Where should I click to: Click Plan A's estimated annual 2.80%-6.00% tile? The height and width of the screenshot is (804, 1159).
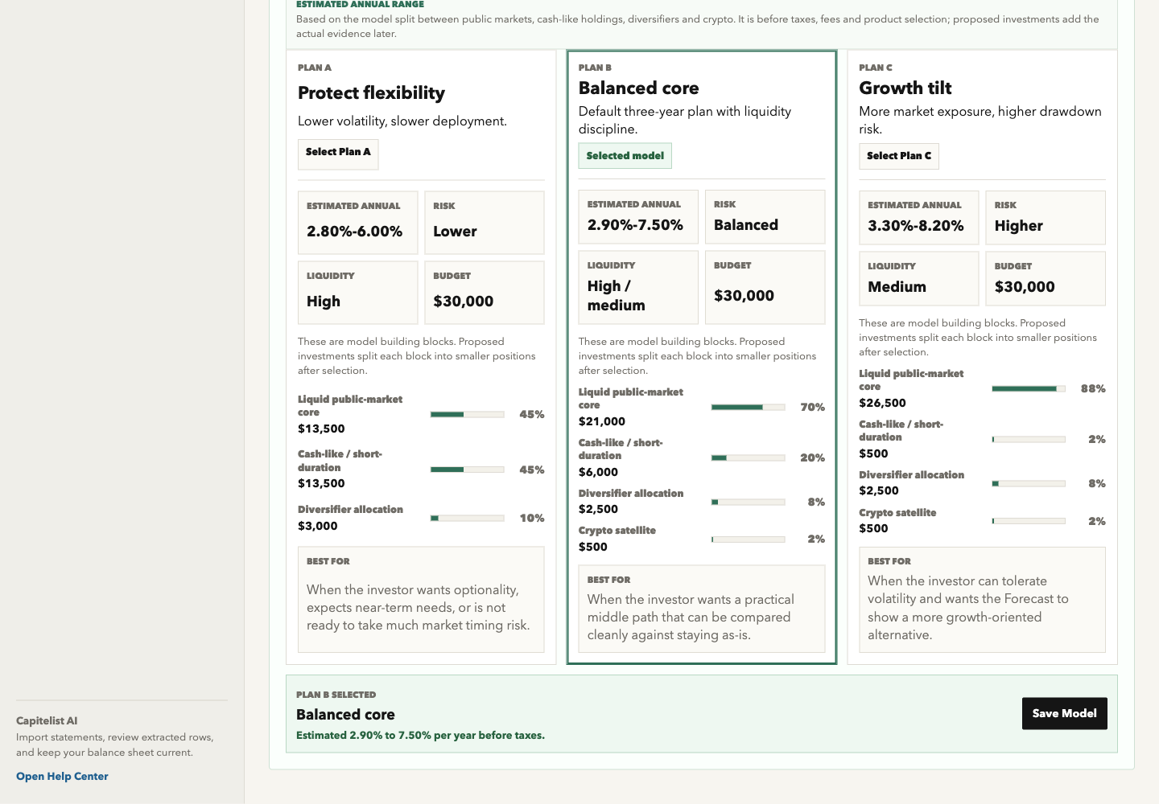click(x=358, y=222)
